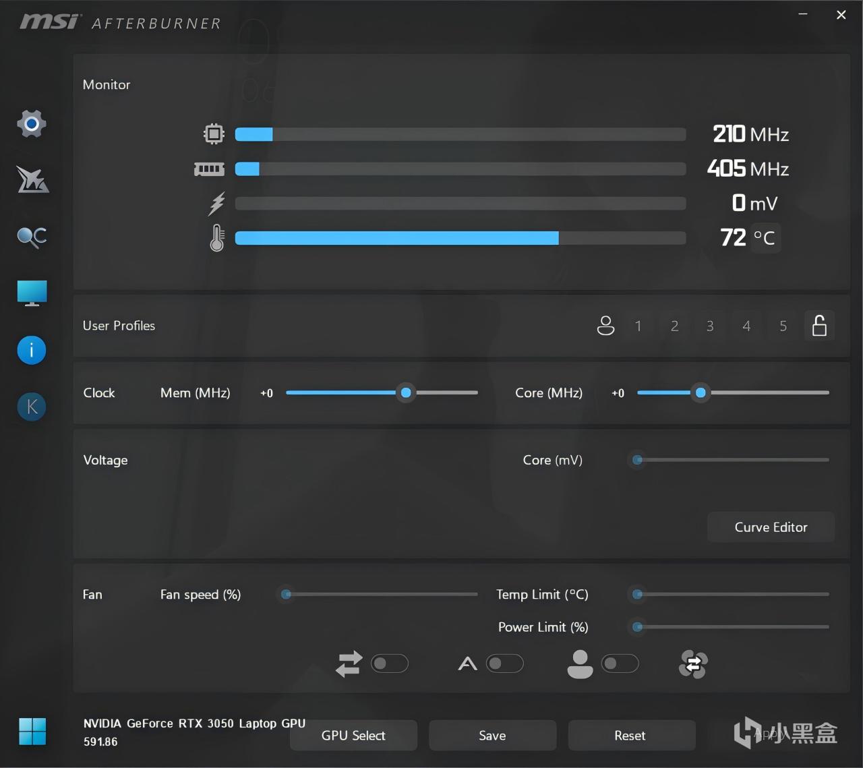Toggle the profile lock padlock icon
Image resolution: width=863 pixels, height=768 pixels.
coord(819,326)
